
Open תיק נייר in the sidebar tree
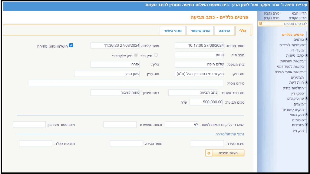click(x=298, y=131)
